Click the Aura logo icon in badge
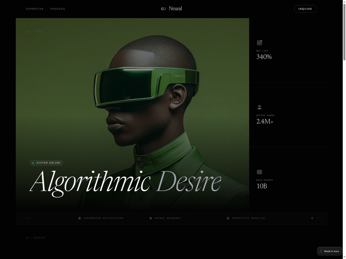The height and width of the screenshot is (259, 346). [321, 251]
